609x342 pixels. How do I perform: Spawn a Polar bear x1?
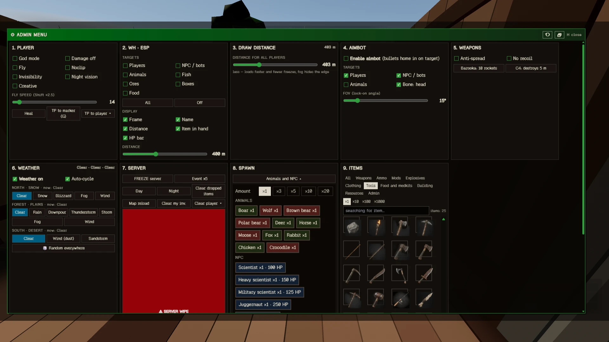[252, 223]
